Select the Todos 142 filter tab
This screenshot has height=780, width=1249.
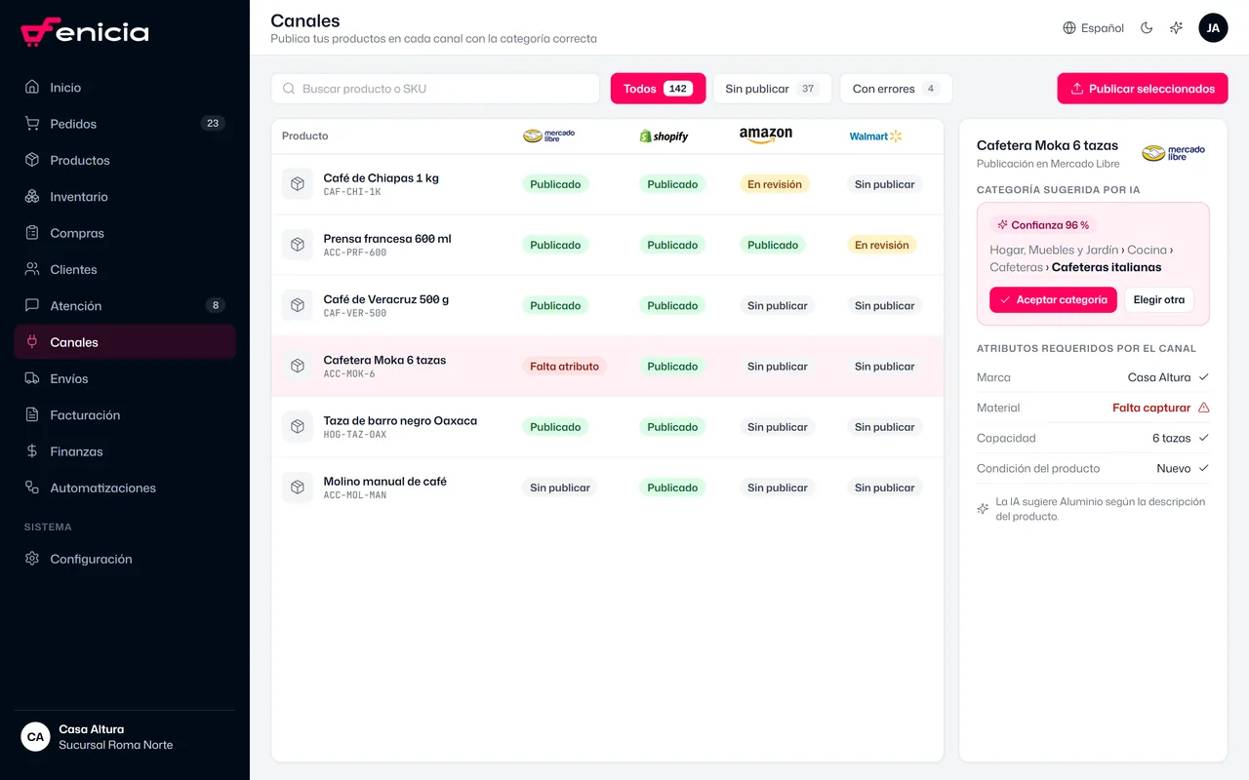[659, 89]
